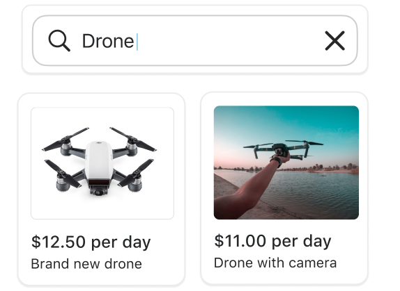Select the $12.50 per day price

coord(91,242)
